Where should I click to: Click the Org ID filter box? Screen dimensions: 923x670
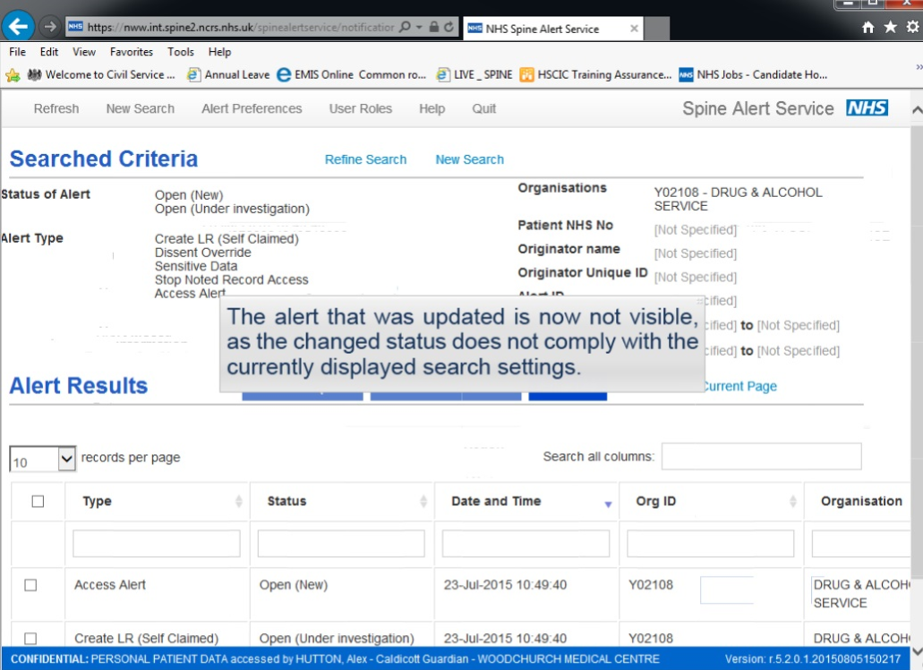point(711,544)
